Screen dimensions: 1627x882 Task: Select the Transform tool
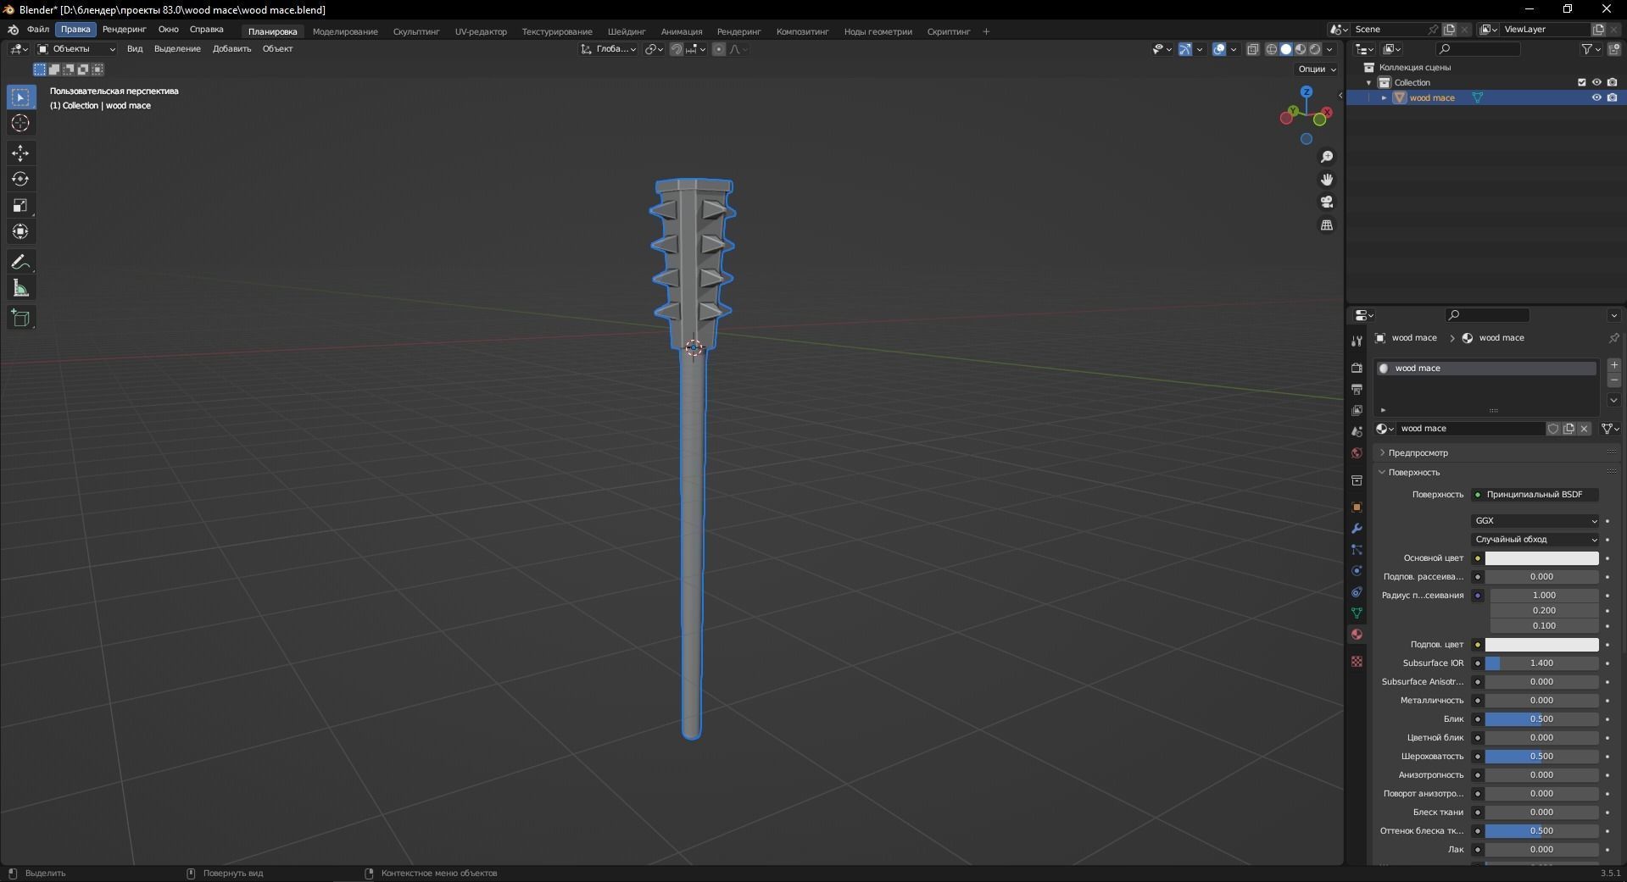(x=20, y=232)
